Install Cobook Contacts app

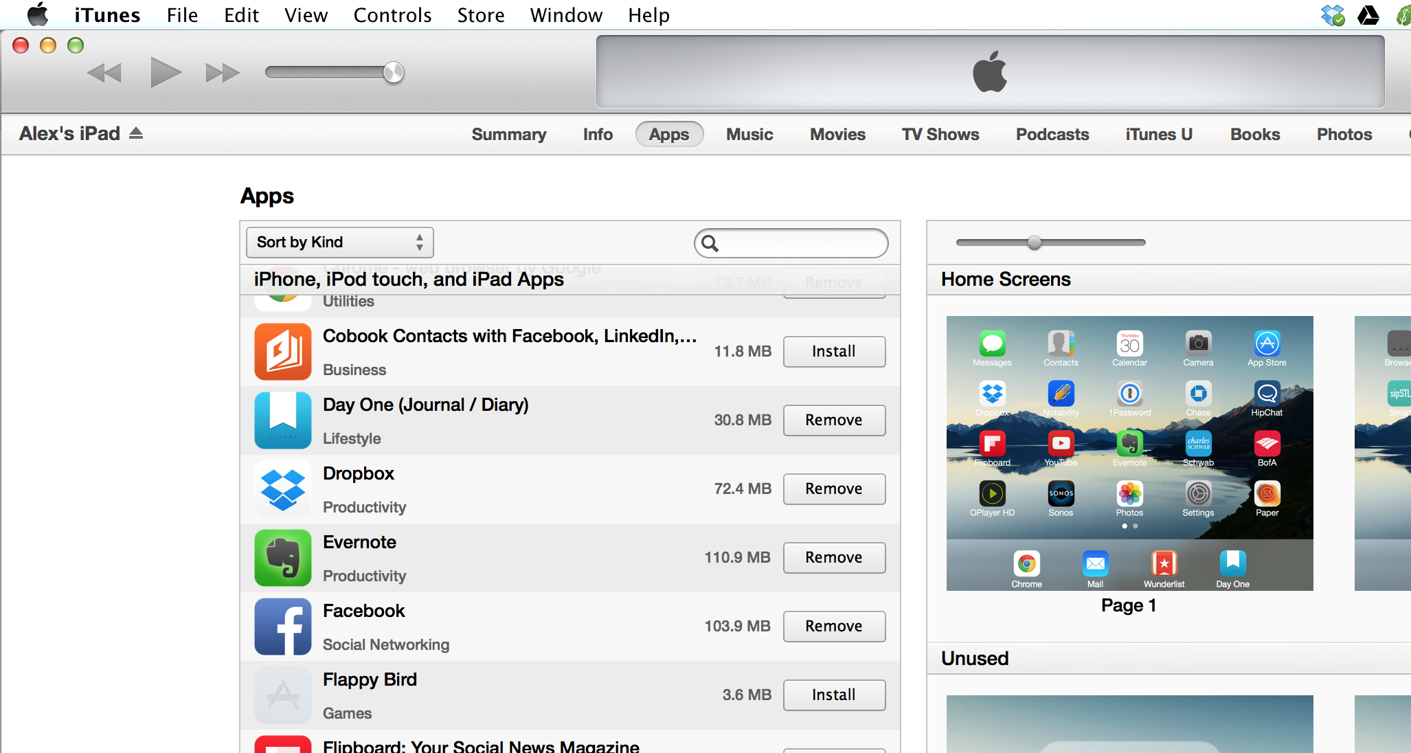click(x=833, y=352)
